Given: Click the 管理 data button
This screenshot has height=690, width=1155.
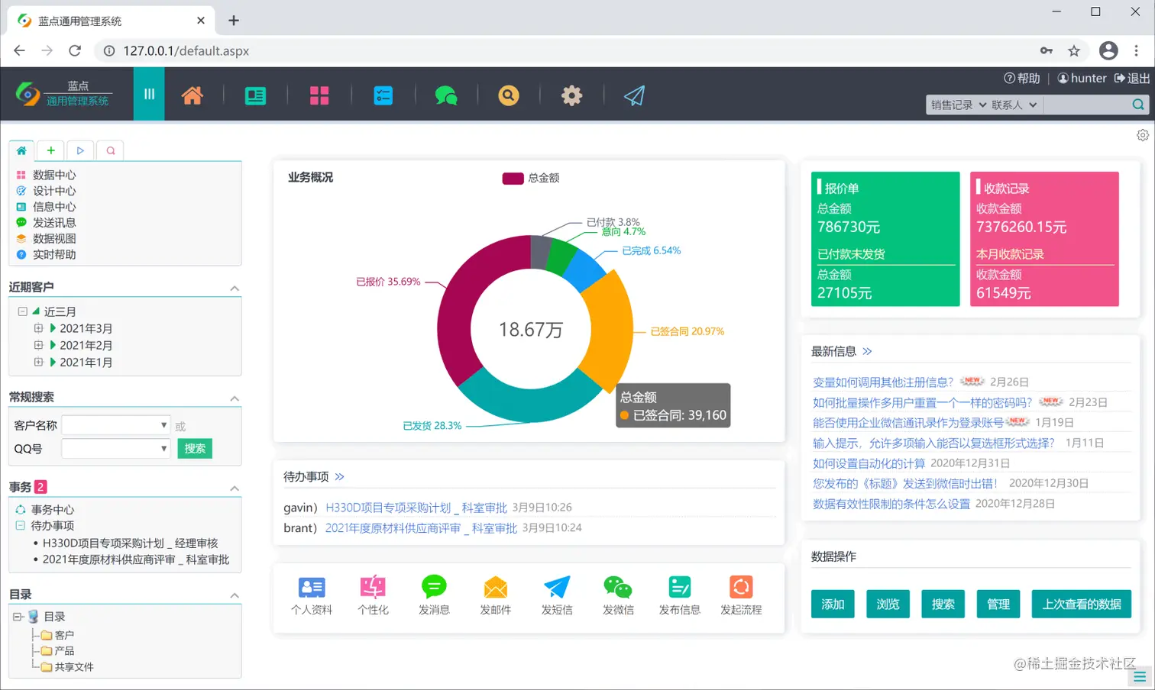Looking at the screenshot, I should (x=998, y=604).
